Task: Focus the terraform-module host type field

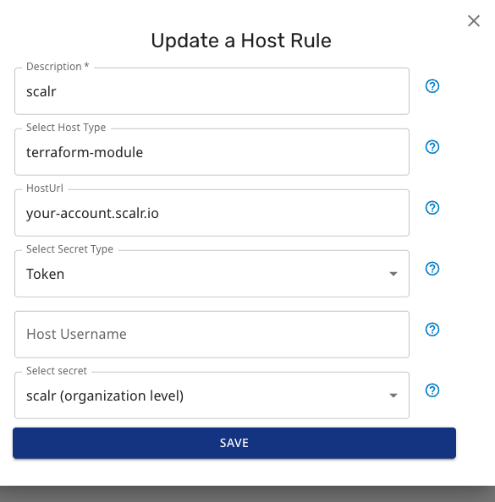Action: pos(212,152)
